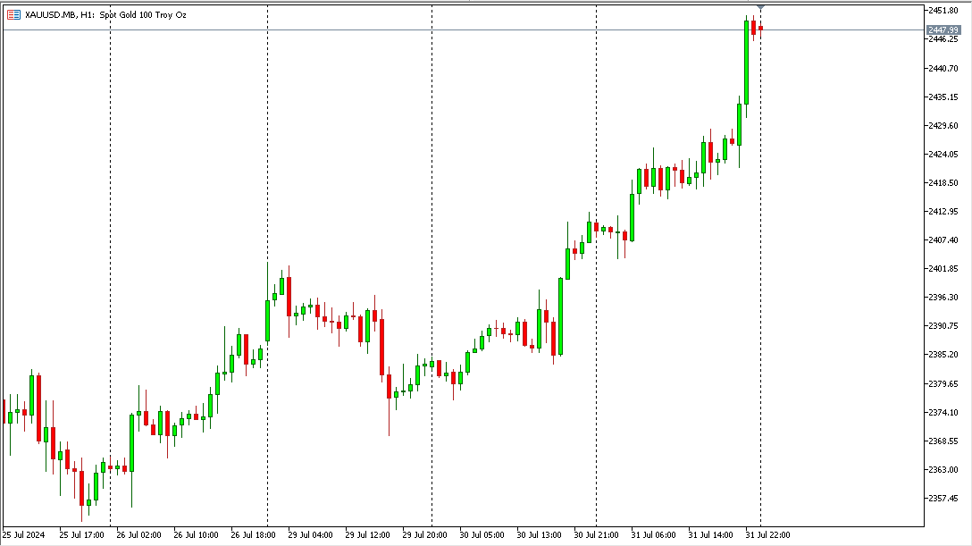
Task: Click the 31 Jul 22:00 time label
Action: pyautogui.click(x=767, y=535)
